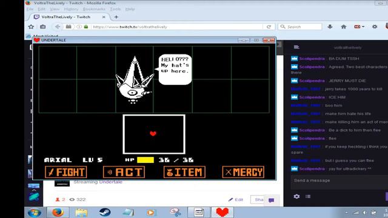388x218 pixels.
Task: Open the Tools menu
Action: click(115, 9)
